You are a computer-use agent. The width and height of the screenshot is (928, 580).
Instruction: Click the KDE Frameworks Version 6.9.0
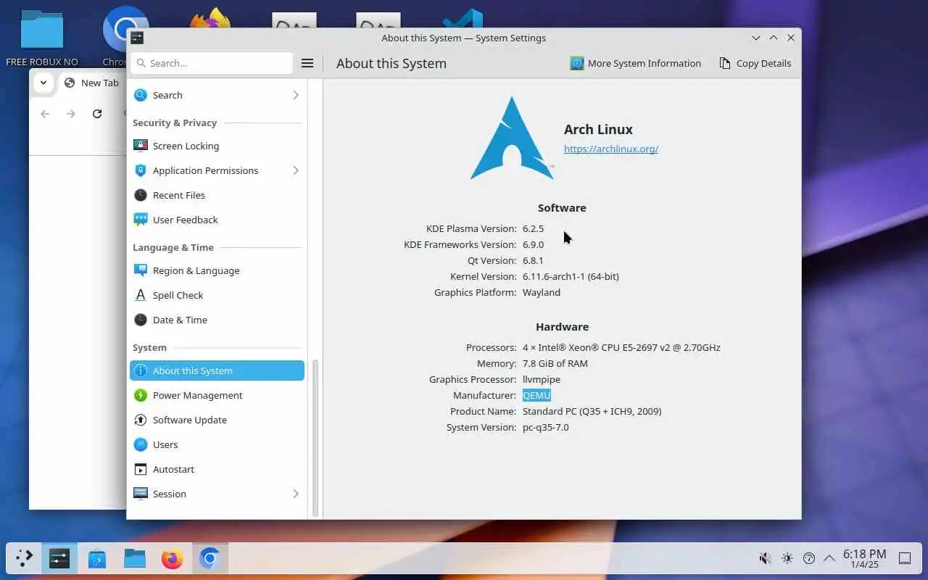pos(533,244)
